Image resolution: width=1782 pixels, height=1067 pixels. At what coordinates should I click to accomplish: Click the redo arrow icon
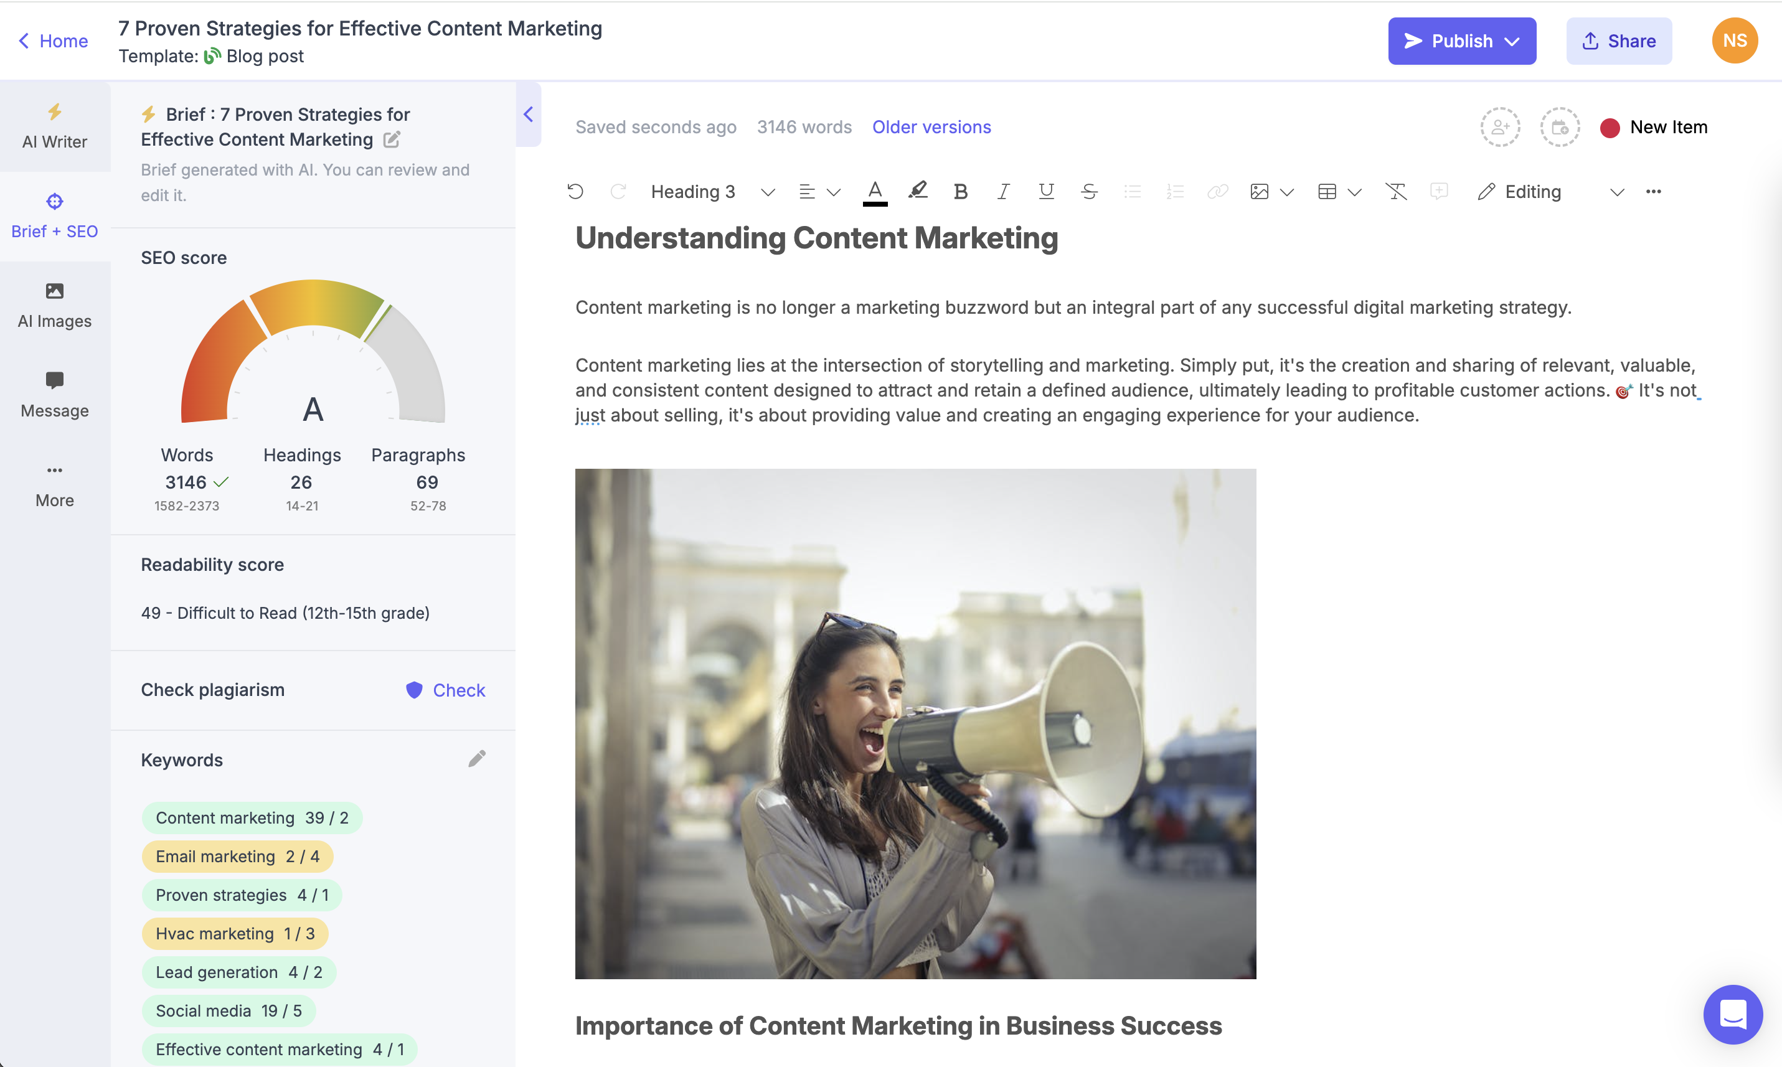[x=617, y=190]
